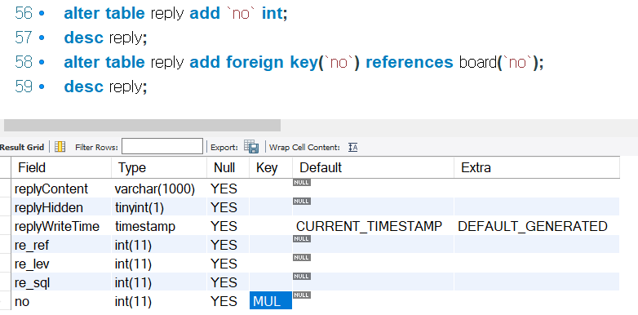Select the re_lev field cell
Viewport: 638px width, 315px height.
(x=61, y=264)
